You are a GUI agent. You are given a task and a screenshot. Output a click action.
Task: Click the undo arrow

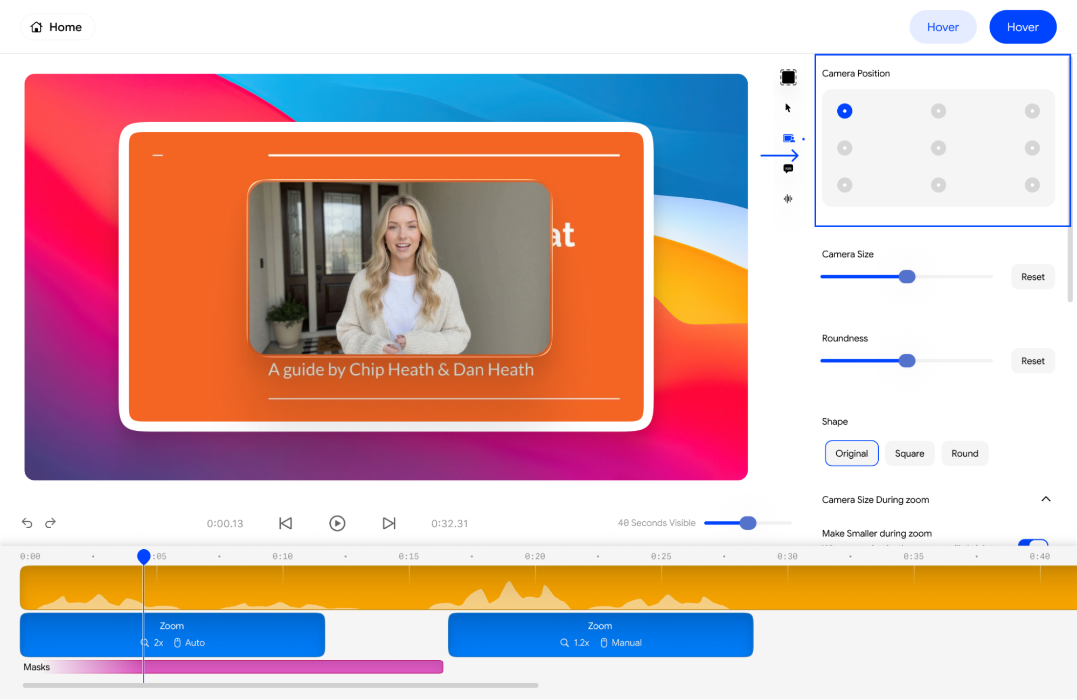click(x=27, y=523)
